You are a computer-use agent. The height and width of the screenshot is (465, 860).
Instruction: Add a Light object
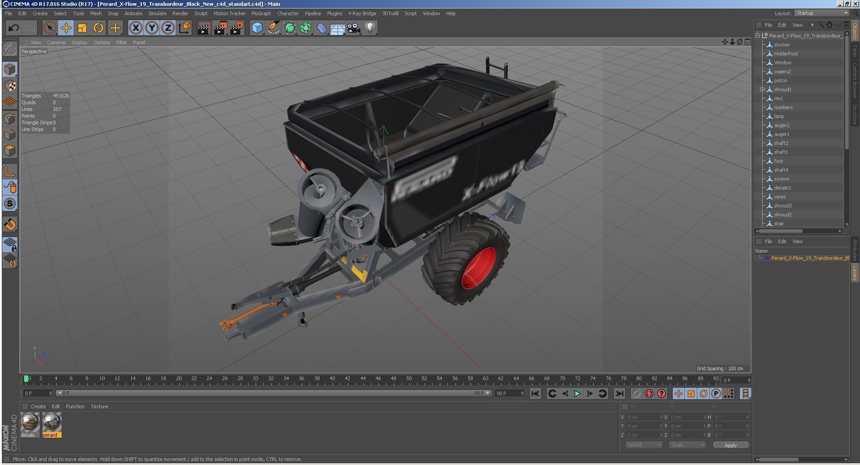[370, 28]
